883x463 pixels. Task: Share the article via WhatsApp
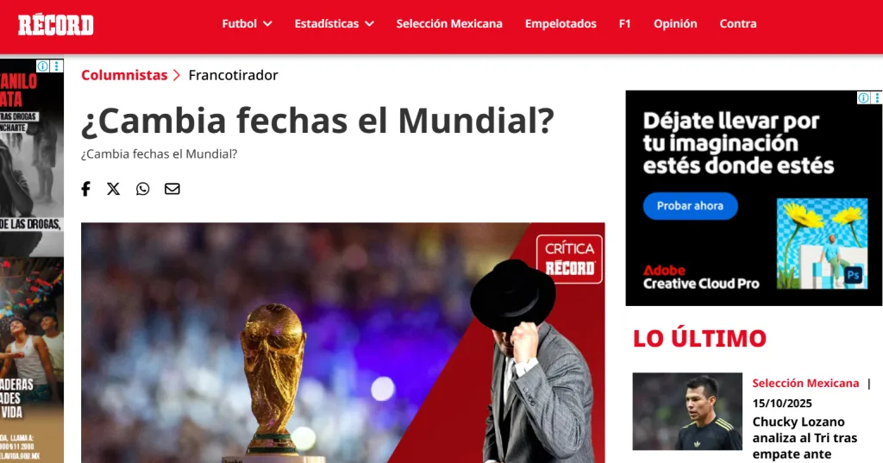143,189
